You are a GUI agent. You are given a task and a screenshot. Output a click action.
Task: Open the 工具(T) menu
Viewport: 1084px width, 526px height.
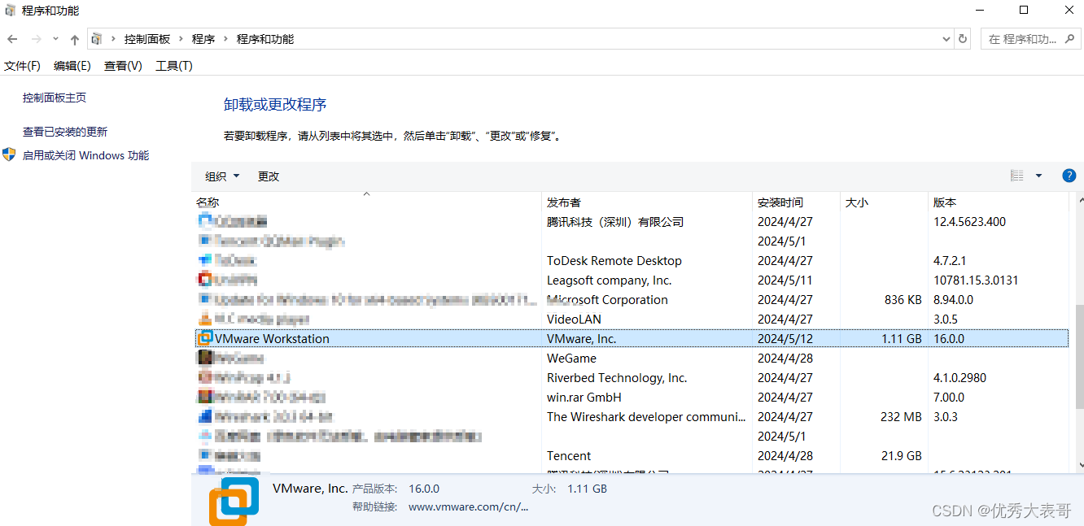coord(174,66)
